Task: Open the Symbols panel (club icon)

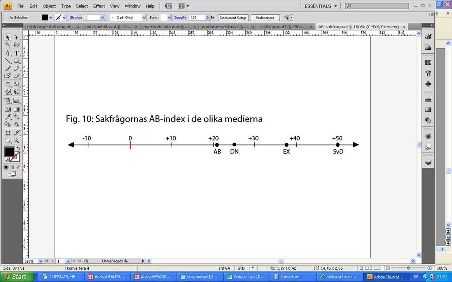Action: coord(428,84)
